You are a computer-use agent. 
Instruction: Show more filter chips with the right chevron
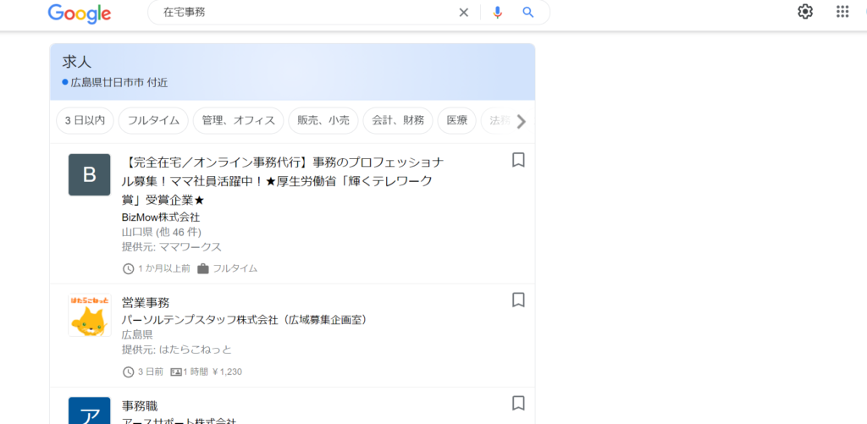coord(521,122)
